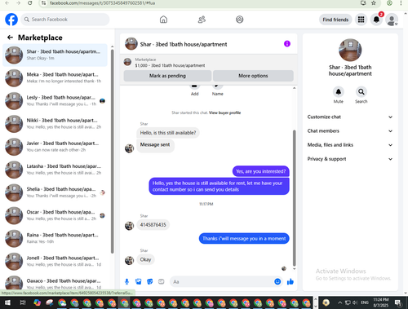This screenshot has height=309, width=408.
Task: Click the 'Yes, are you interested?' message
Action: coord(260,171)
